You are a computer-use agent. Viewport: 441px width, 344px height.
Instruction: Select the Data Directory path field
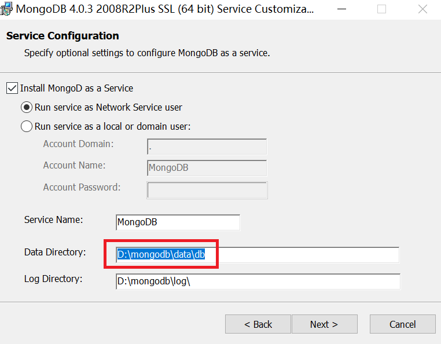(257, 255)
